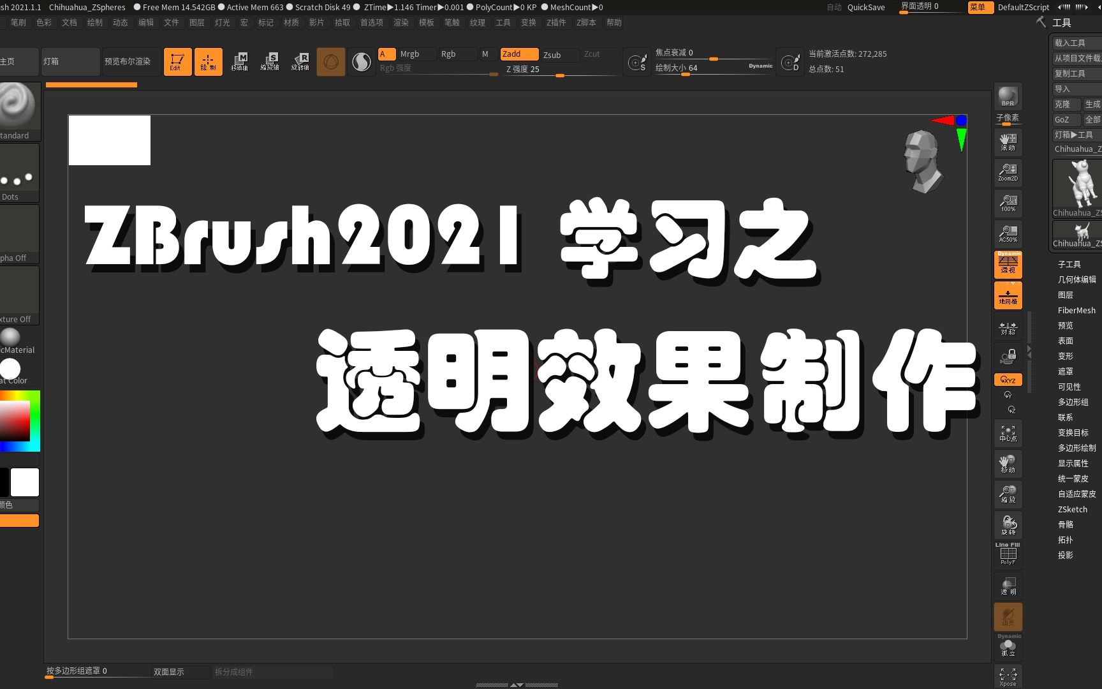Select the Rotate (旋转) view tool
This screenshot has height=689, width=1102.
(1008, 525)
